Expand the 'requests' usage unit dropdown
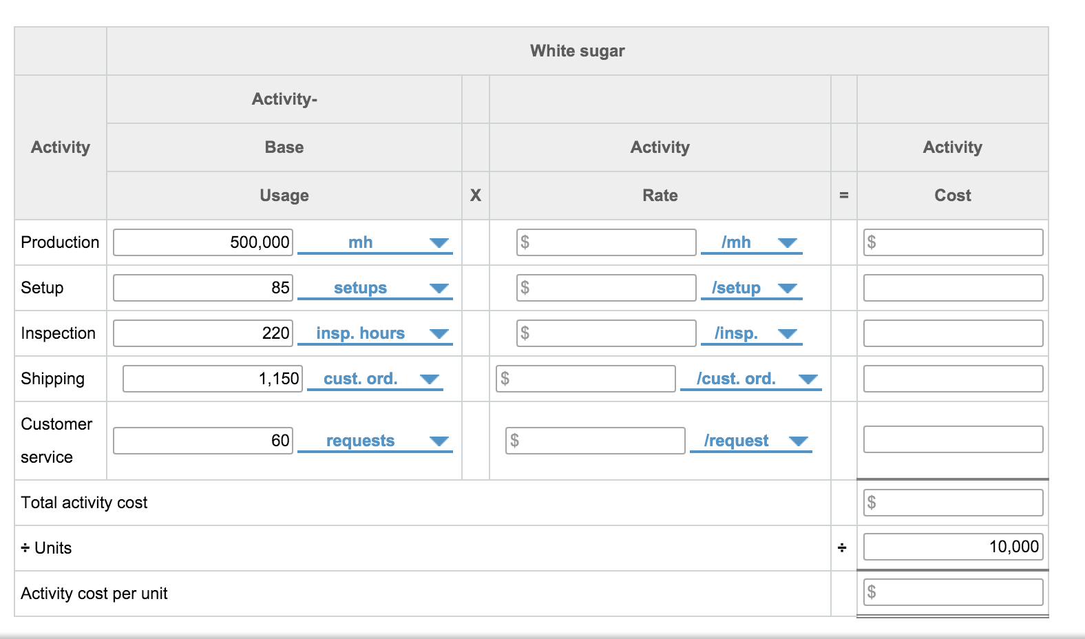 tap(375, 441)
